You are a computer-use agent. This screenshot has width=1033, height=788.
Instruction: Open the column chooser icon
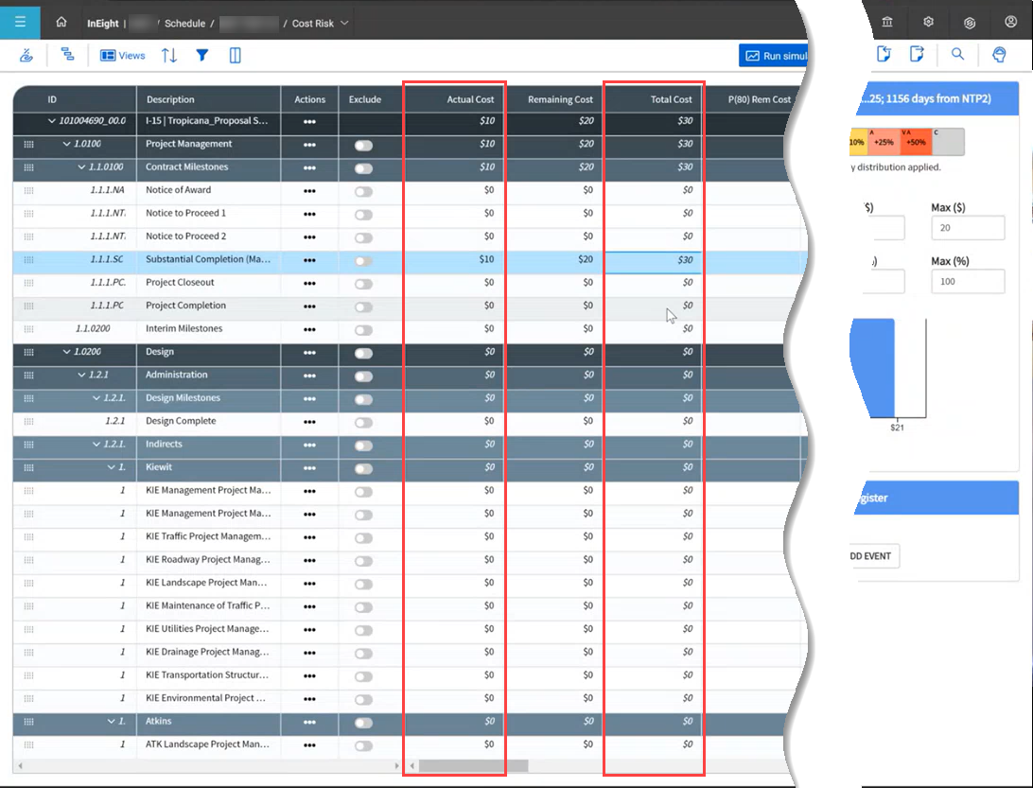233,55
